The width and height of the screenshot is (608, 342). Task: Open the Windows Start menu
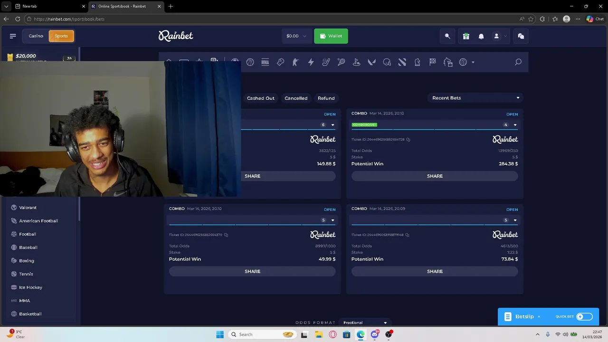pyautogui.click(x=220, y=334)
